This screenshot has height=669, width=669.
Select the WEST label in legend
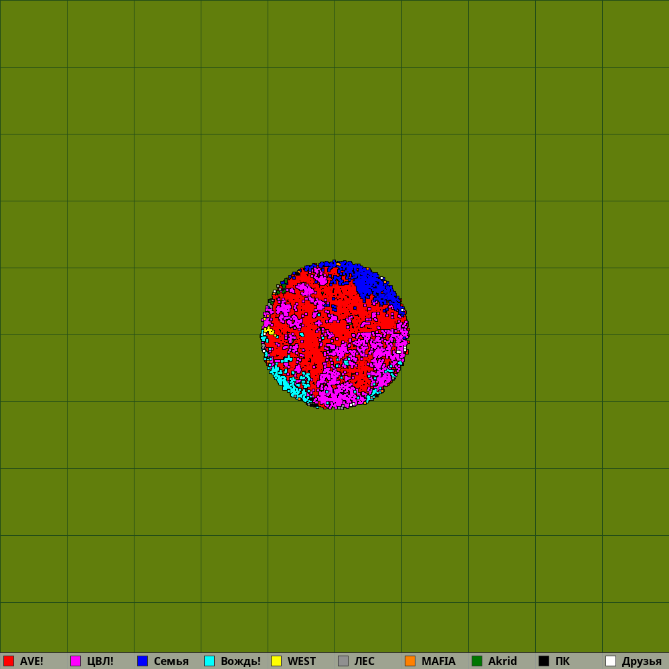pos(302,661)
